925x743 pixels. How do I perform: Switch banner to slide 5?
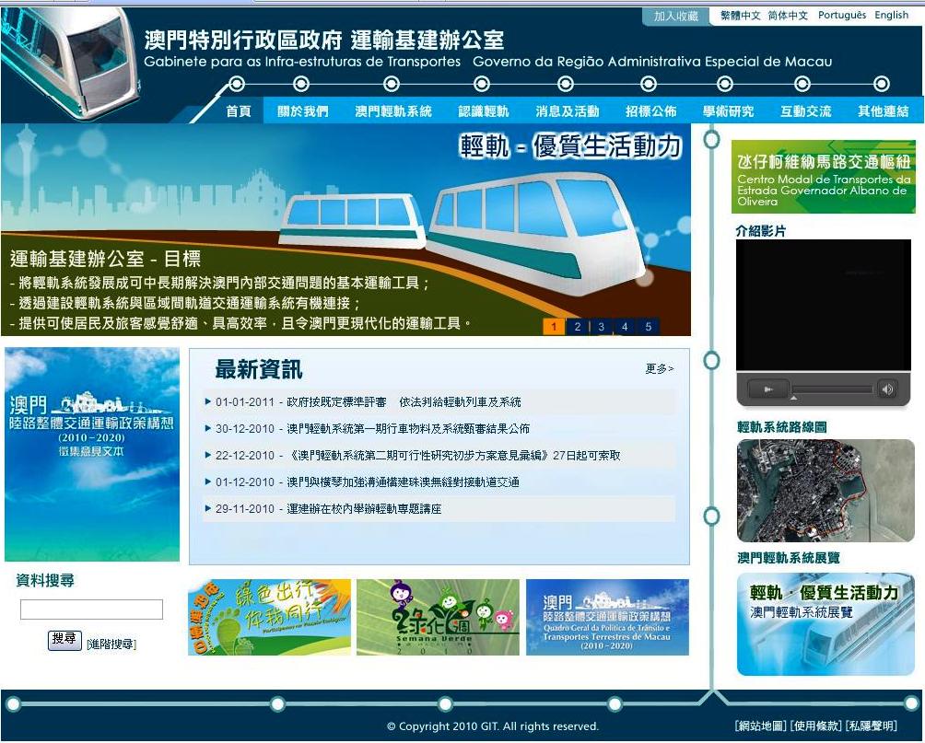pos(648,327)
